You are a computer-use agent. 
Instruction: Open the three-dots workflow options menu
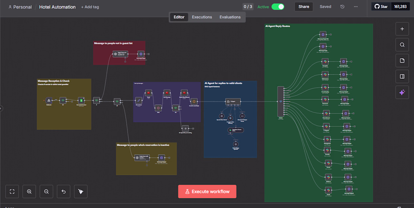coord(356,7)
